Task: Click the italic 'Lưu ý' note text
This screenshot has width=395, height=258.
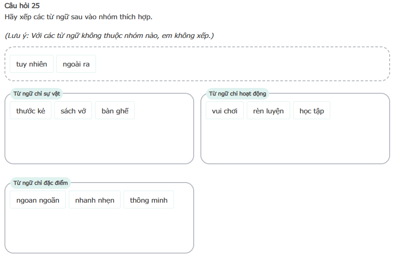Action: pyautogui.click(x=109, y=35)
